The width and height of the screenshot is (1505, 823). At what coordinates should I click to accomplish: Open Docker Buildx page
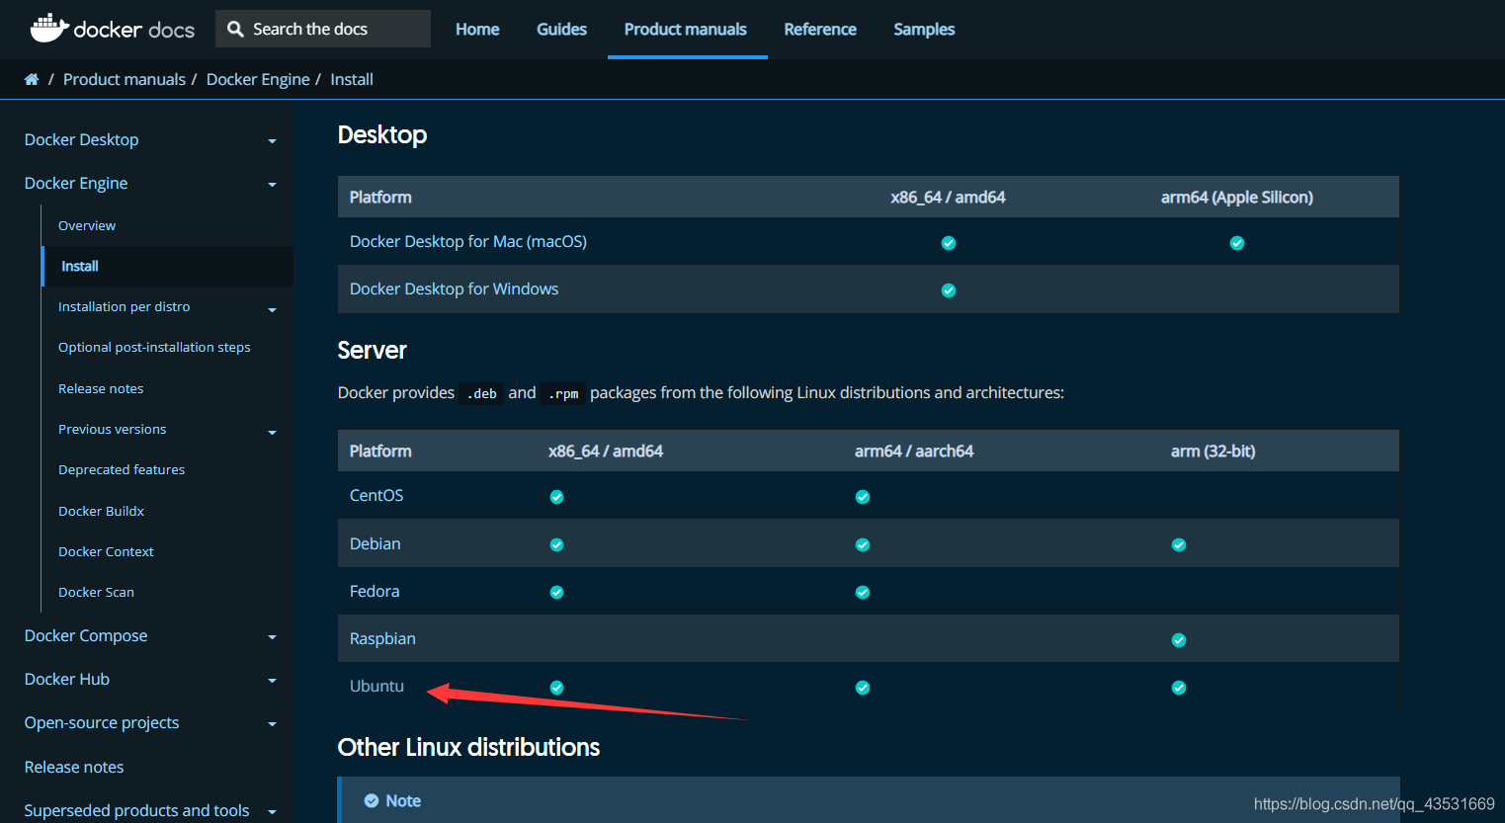[x=101, y=511]
